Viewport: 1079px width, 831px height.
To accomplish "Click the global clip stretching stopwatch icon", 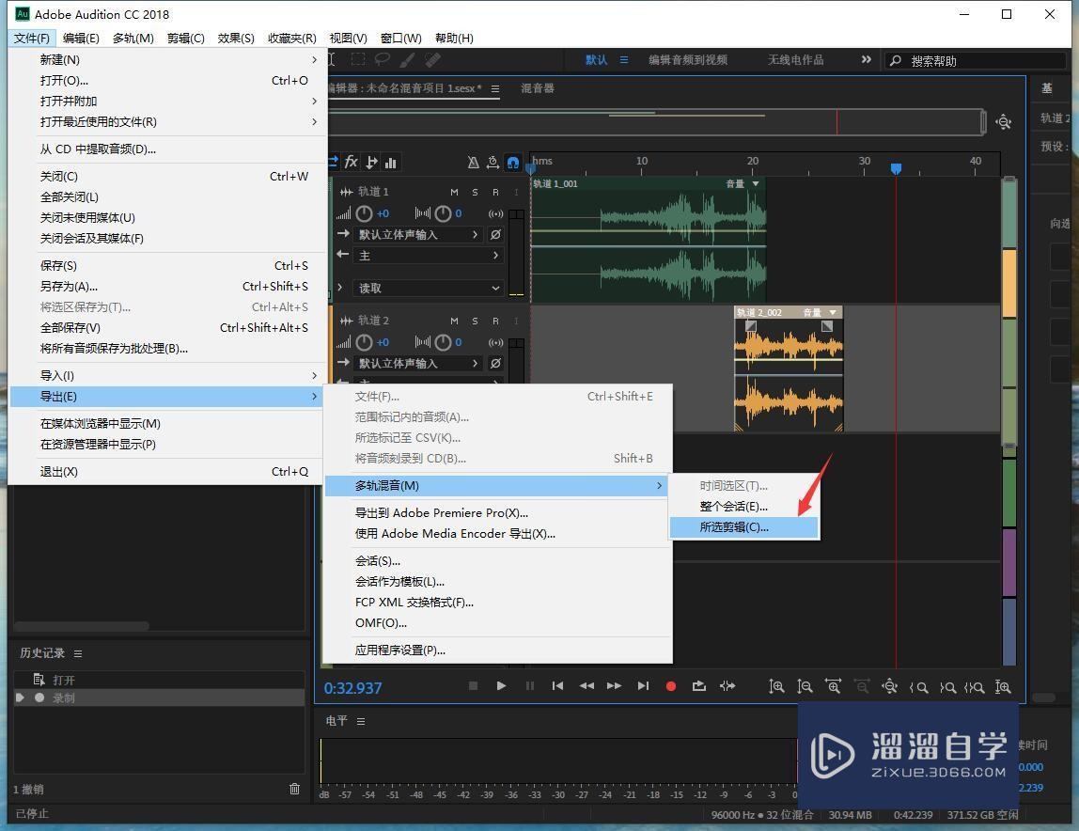I will [x=493, y=163].
